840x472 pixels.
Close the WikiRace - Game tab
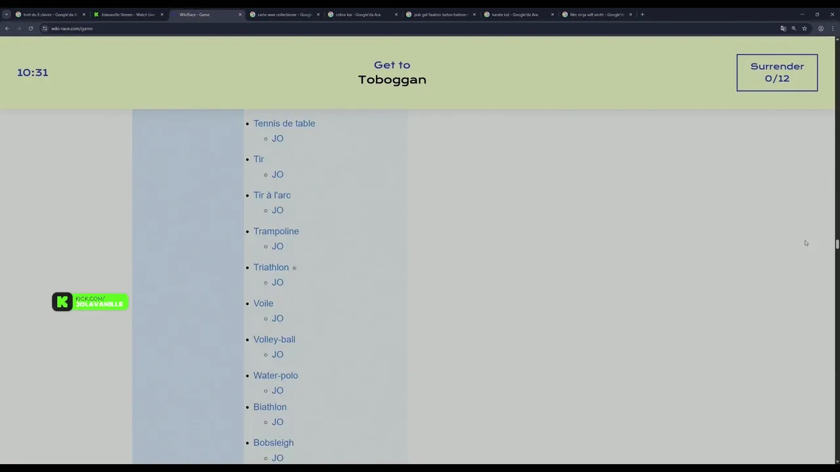[x=240, y=14]
